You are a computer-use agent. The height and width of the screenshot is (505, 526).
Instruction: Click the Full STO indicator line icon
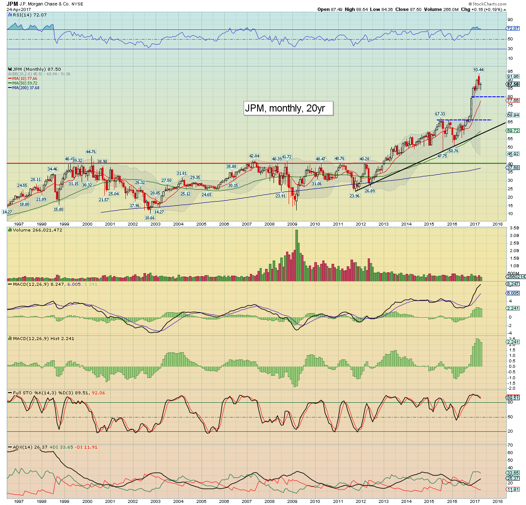[x=9, y=392]
